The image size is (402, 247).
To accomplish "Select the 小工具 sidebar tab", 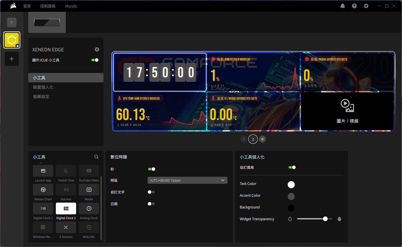I will coord(66,78).
